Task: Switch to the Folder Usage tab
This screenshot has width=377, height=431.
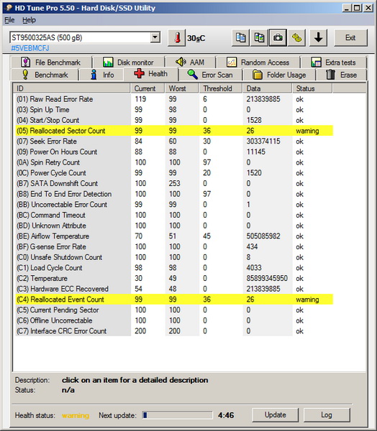Action: tap(279, 75)
